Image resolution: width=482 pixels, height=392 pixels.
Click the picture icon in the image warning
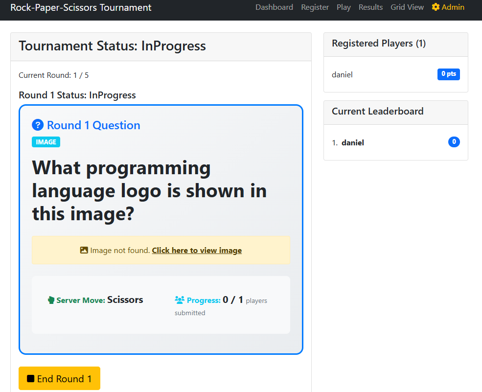click(x=84, y=250)
